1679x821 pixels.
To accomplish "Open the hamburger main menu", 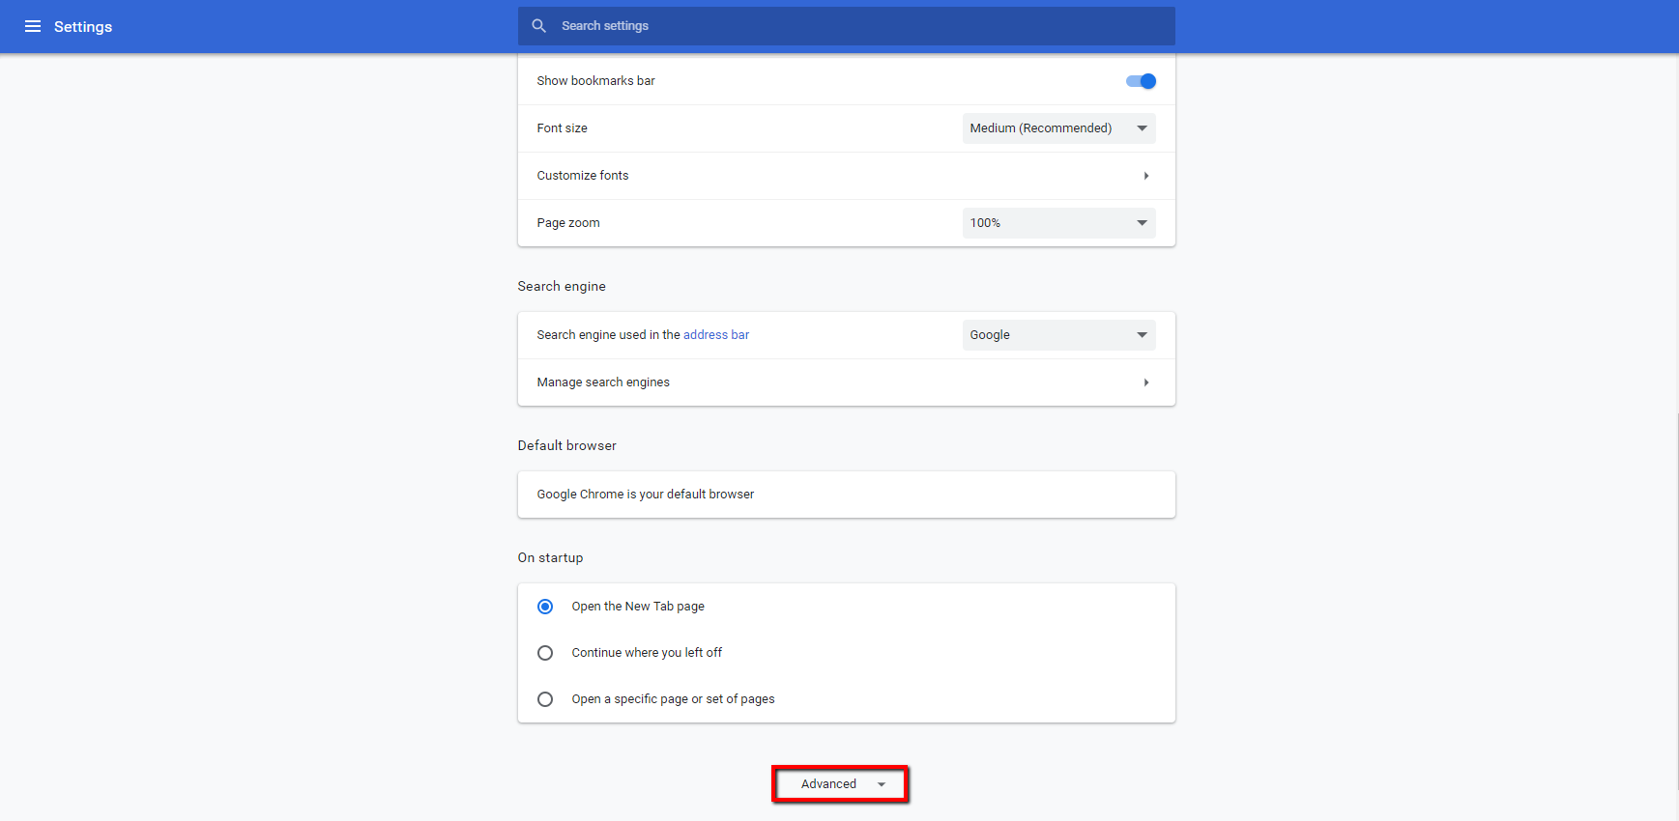I will tap(33, 26).
